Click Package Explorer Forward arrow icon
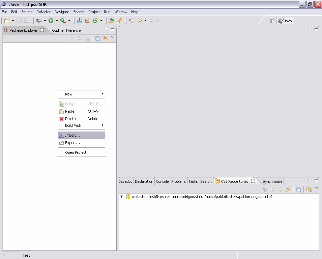 (x=79, y=38)
